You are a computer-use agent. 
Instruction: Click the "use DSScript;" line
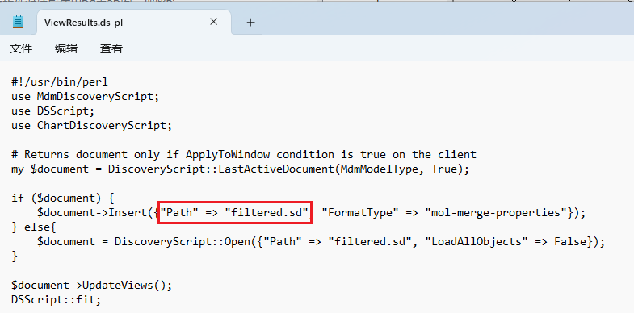tap(53, 111)
